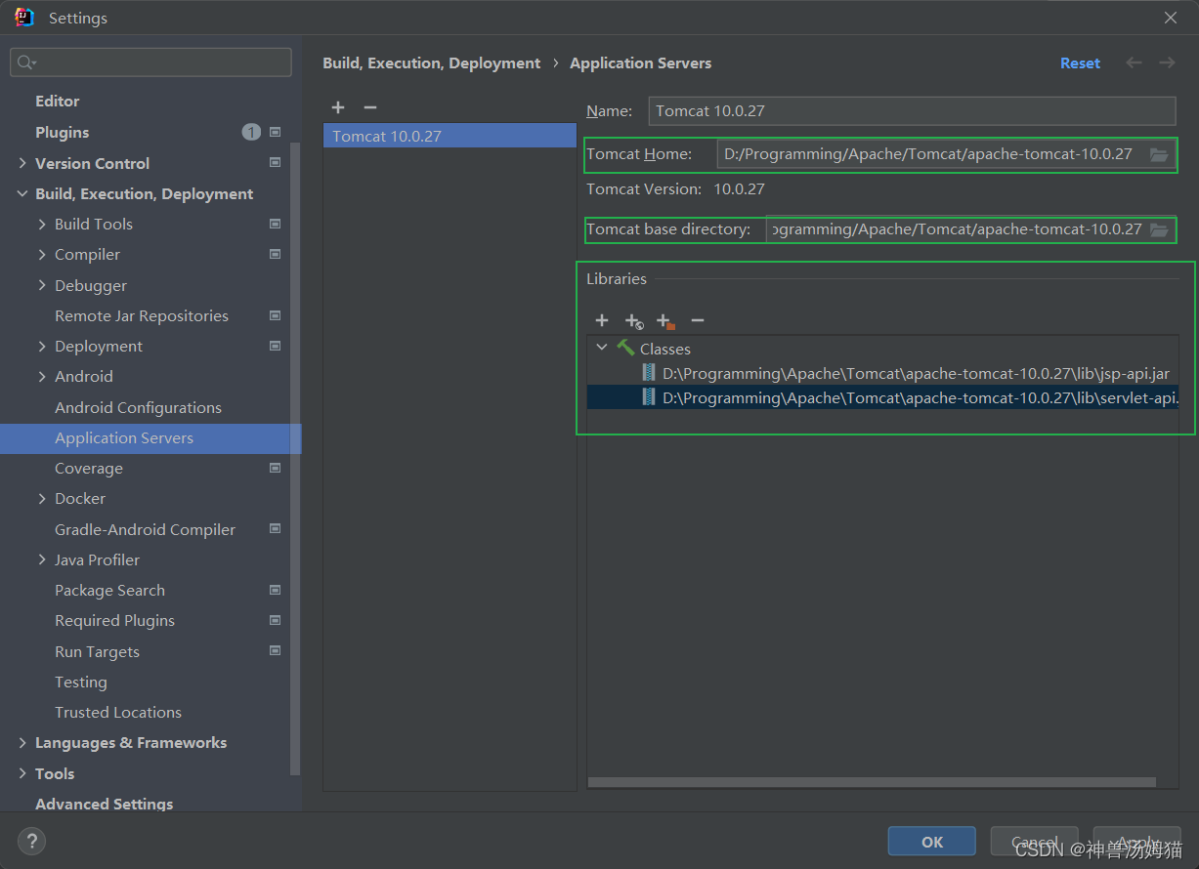Expand Android node
This screenshot has height=869, width=1199.
(42, 376)
